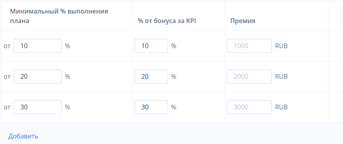
Task: Click the Добавить link
Action: tap(23, 136)
